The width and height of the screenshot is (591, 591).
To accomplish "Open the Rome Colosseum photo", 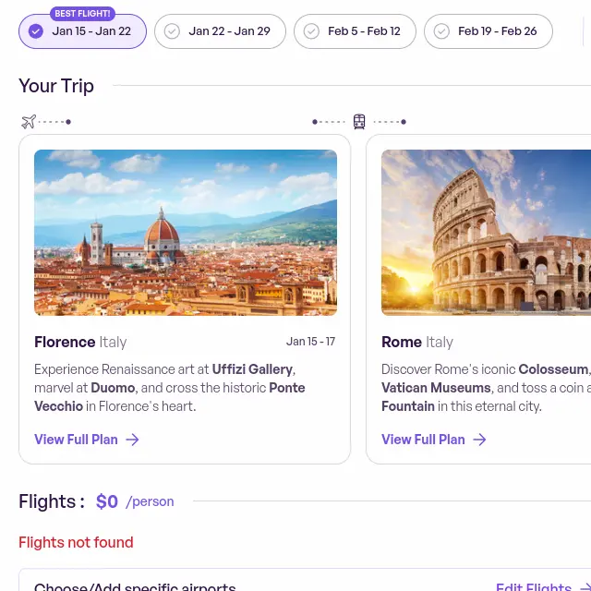I will coord(487,233).
